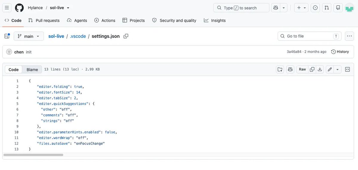Focus the Type / to search box
The width and height of the screenshot is (358, 170).
[241, 8]
